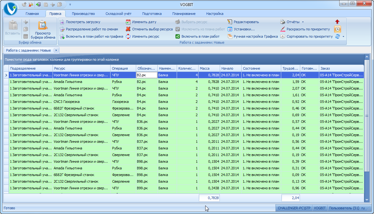
Task: Open dropdown arrow next to refresh icon
Action: point(344,36)
